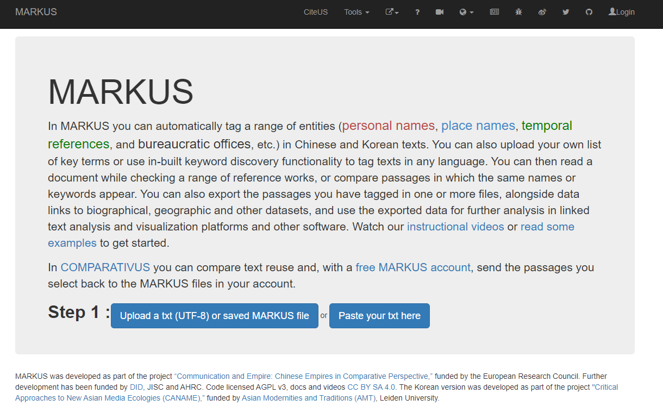The width and height of the screenshot is (663, 412).
Task: Click the Login link in navbar
Action: [622, 12]
